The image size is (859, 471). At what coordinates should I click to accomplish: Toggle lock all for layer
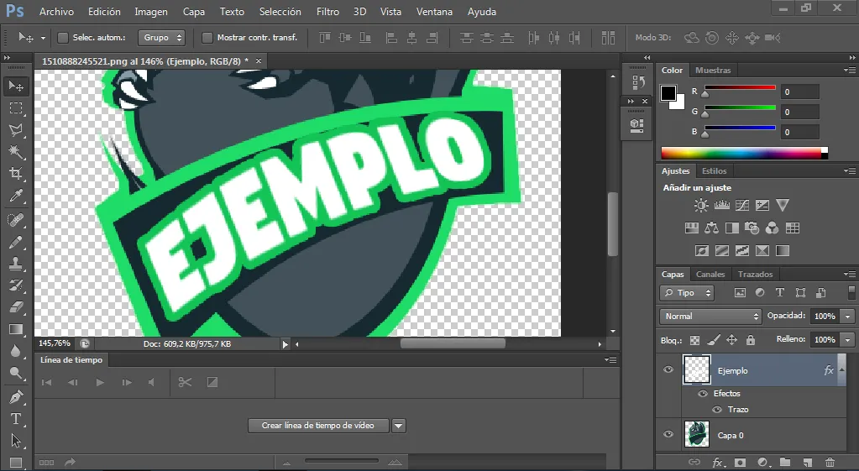point(751,340)
